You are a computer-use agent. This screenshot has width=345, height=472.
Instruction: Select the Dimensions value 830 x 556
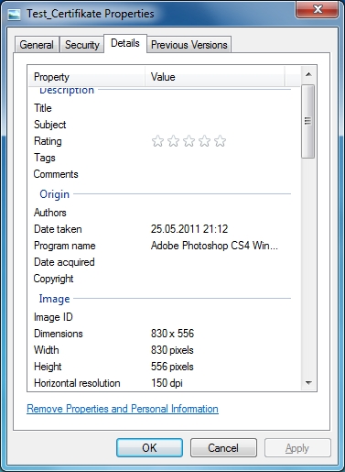tap(172, 334)
